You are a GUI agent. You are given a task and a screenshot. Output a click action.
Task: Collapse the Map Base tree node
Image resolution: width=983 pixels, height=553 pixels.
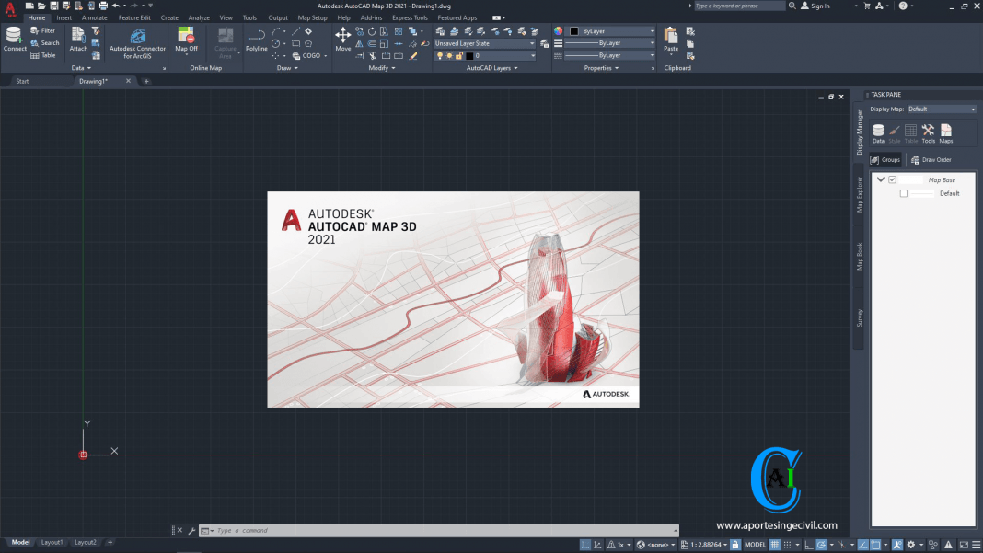[x=880, y=179]
